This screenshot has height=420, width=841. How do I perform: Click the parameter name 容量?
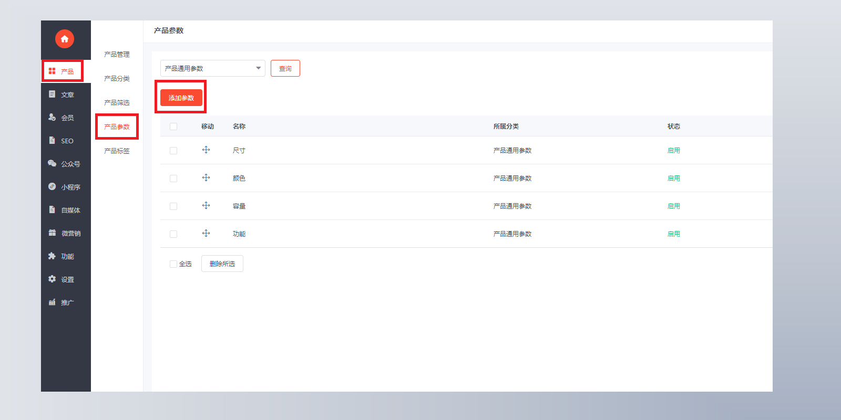pos(239,206)
